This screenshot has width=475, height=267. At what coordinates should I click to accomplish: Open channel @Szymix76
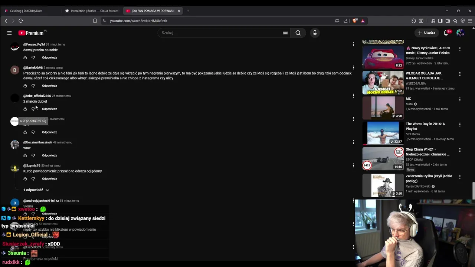[x=32, y=166]
